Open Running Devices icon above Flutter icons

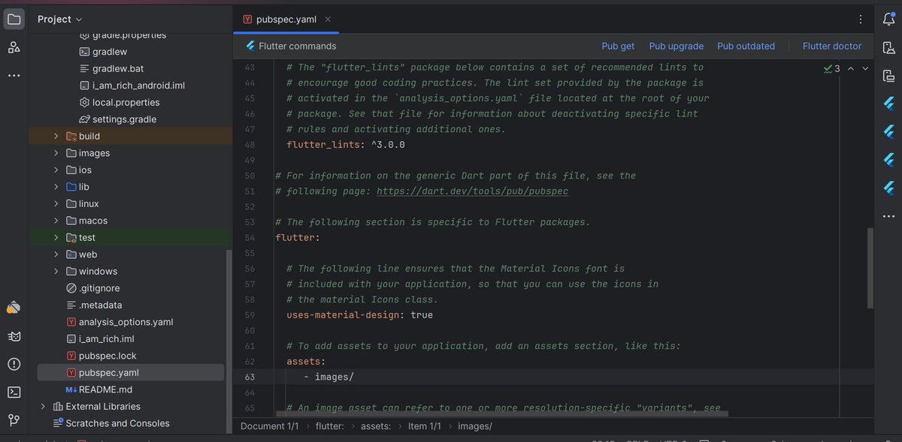[888, 76]
